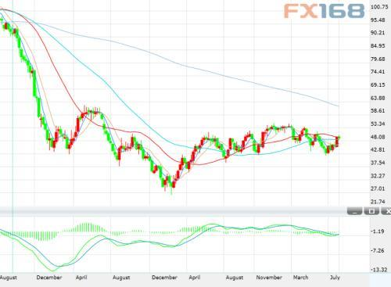Select the 58.61 price level label

click(x=378, y=111)
